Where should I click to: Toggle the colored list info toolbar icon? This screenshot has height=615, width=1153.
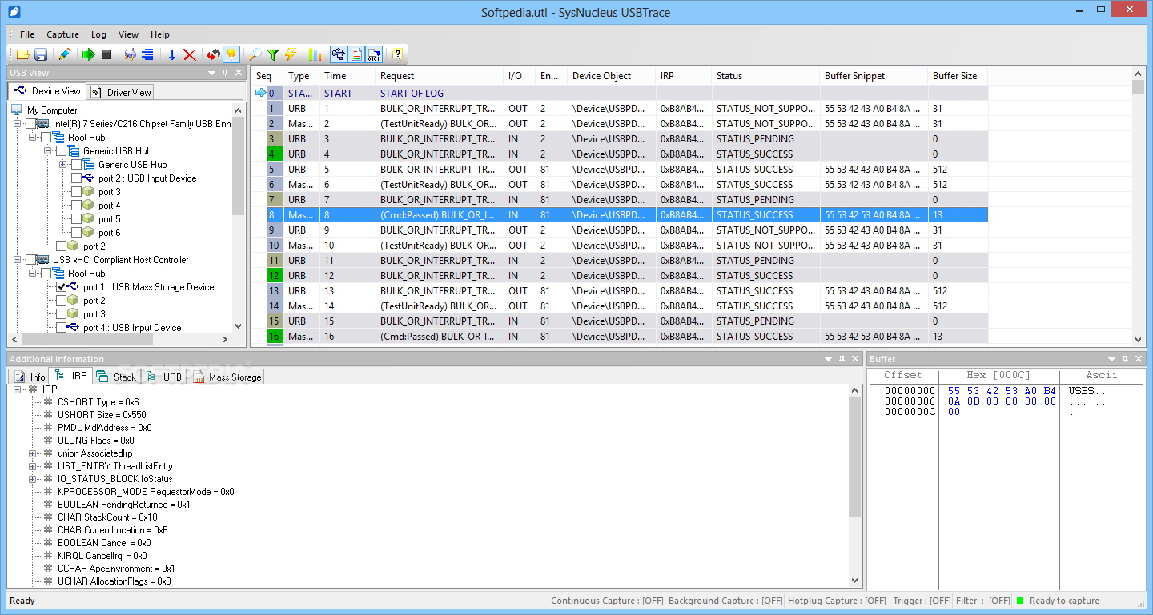[356, 54]
